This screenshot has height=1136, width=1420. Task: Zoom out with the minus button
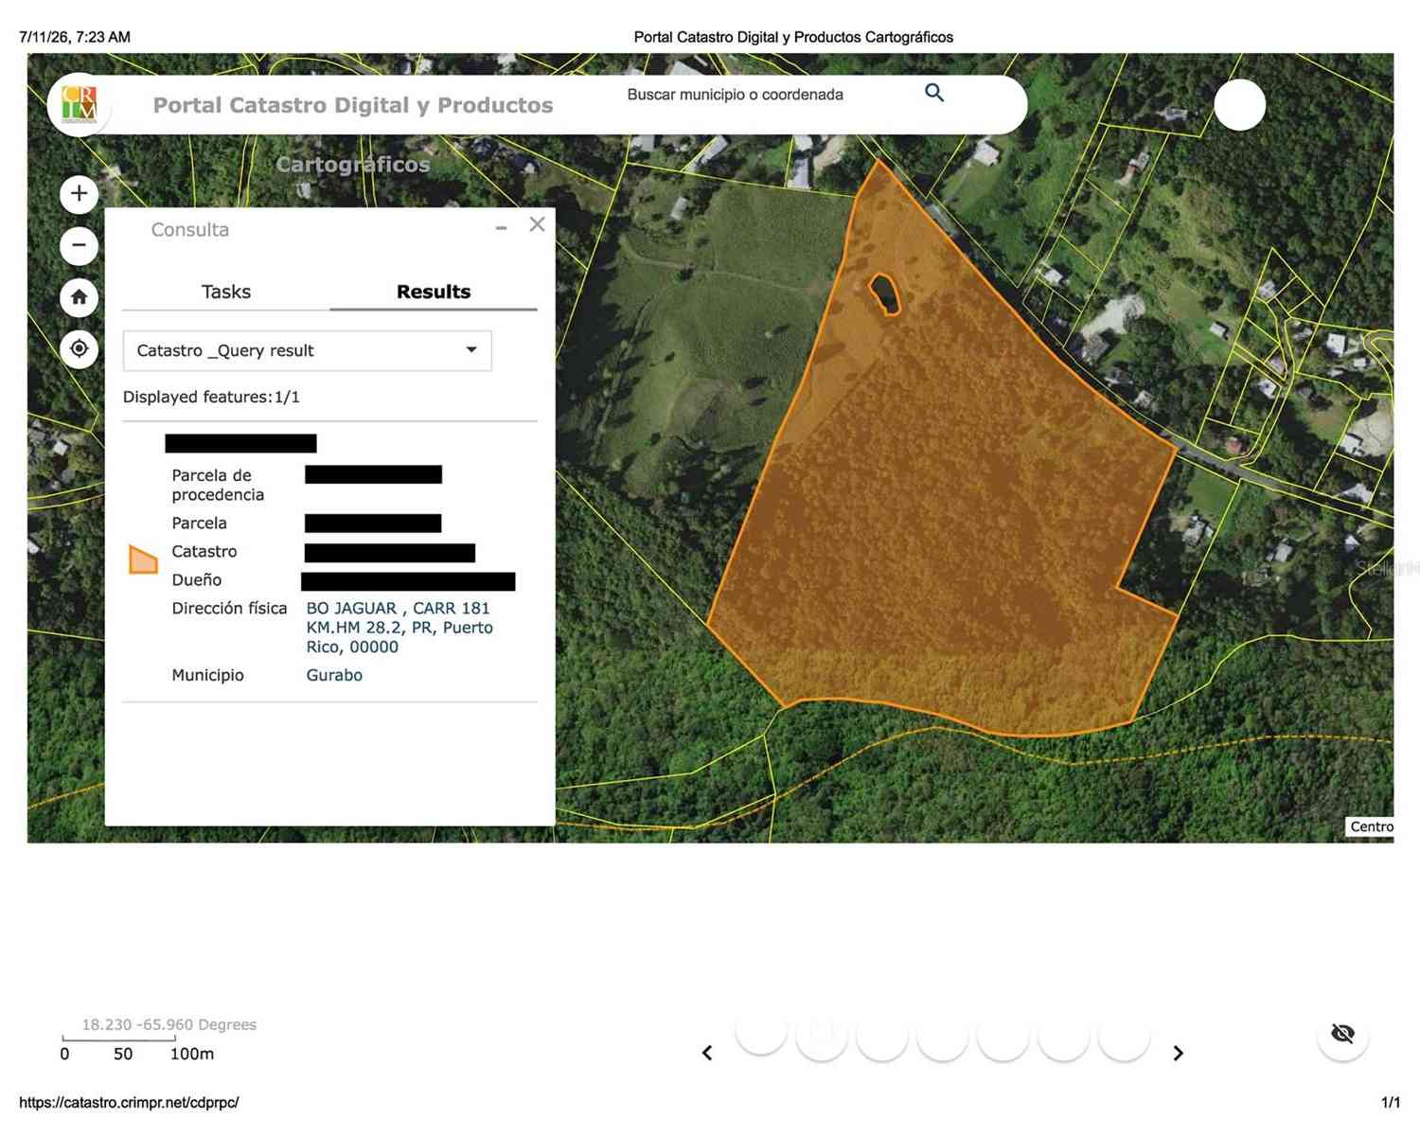[80, 245]
